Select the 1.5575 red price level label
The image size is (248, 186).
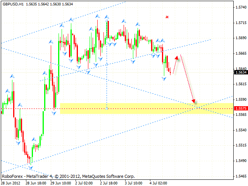point(241,108)
